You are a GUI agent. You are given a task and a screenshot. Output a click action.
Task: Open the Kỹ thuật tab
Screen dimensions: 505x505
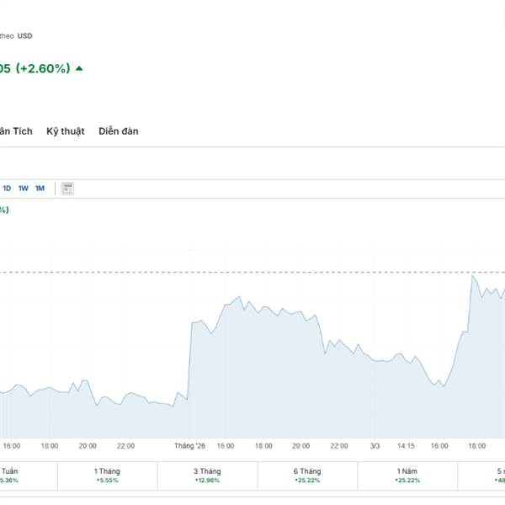(66, 131)
